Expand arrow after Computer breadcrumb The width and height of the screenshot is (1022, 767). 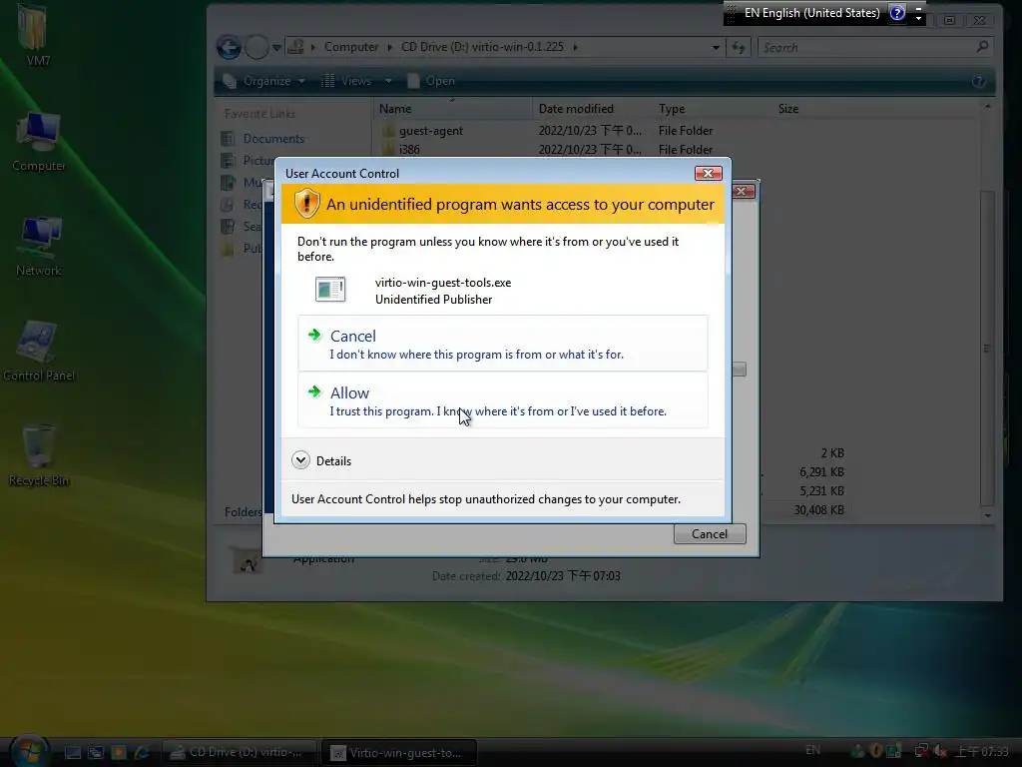389,47
